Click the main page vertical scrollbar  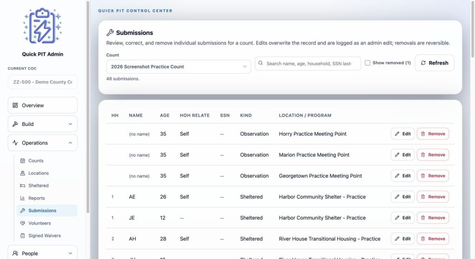(473, 29)
